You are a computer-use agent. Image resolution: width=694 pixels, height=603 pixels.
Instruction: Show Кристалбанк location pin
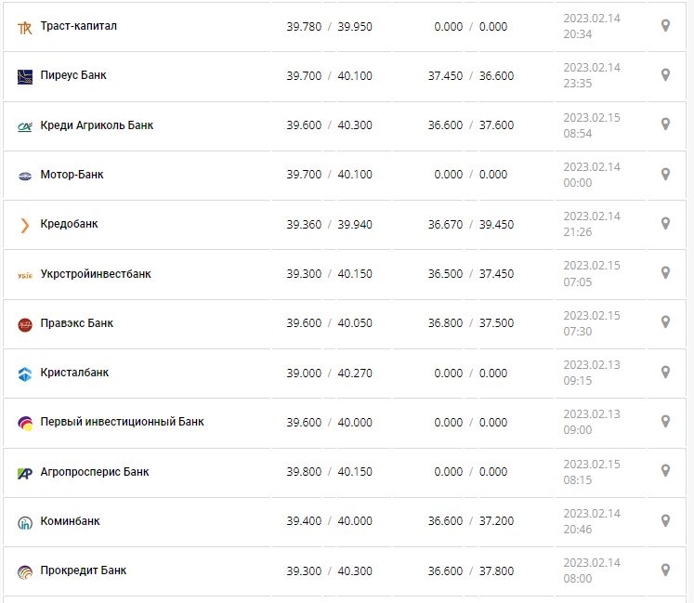(x=665, y=373)
